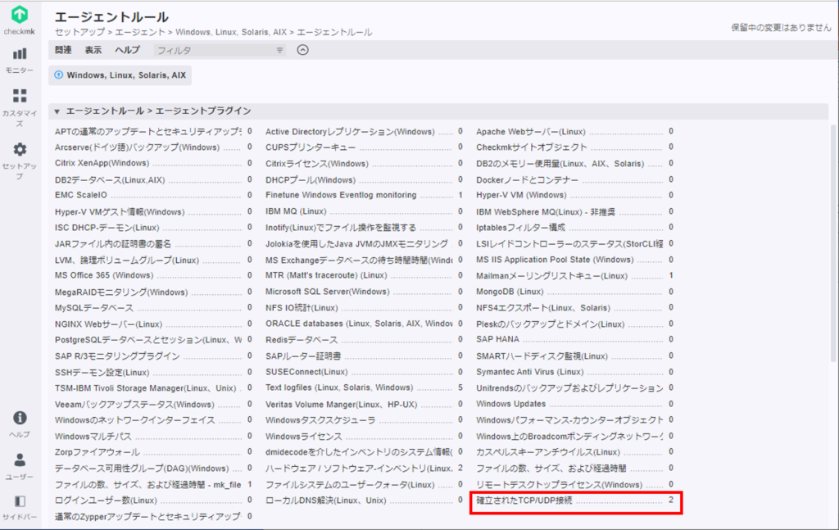The height and width of the screenshot is (530, 839).
Task: Open the SAP HANA rule
Action: tap(497, 339)
